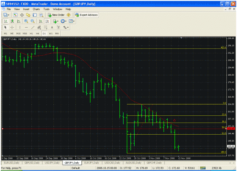Open the Insert menu
Screen dimensions: 237x171
tap(26, 9)
